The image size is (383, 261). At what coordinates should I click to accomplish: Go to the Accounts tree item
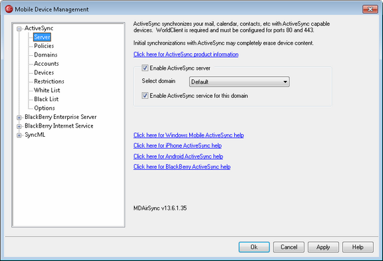46,64
